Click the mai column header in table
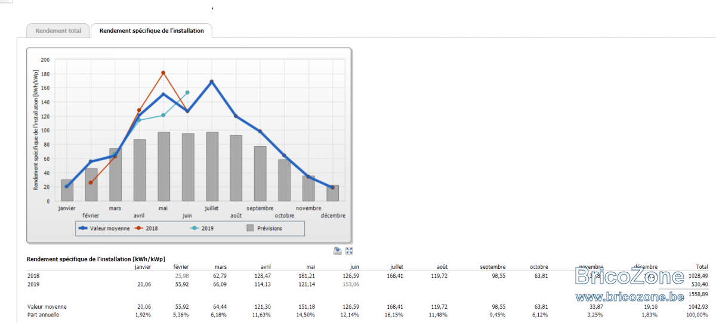The image size is (716, 323). click(310, 267)
